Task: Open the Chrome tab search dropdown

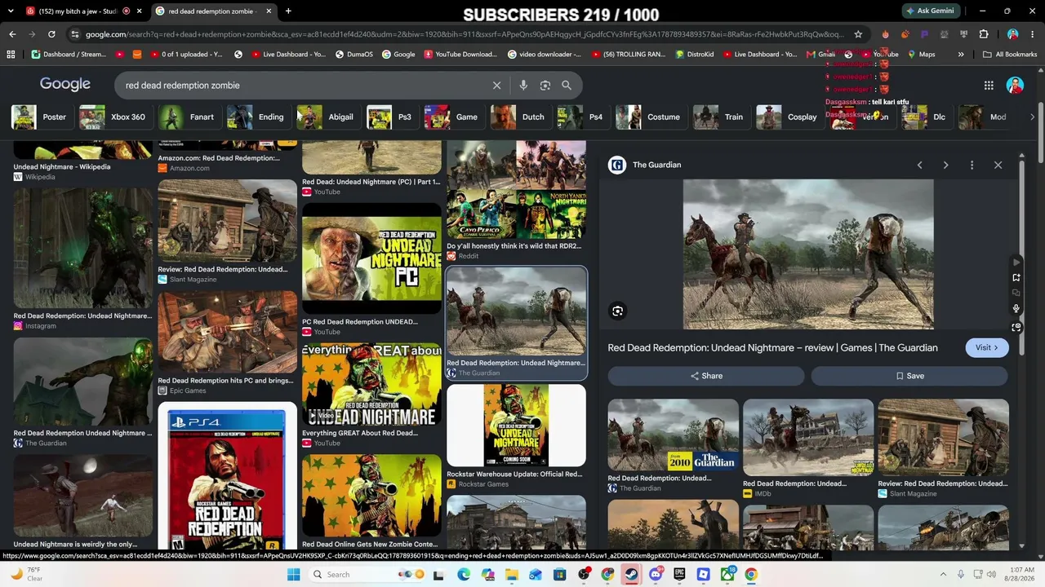Action: (11, 11)
